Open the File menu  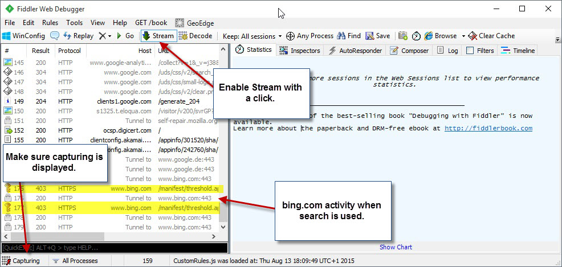tap(10, 23)
